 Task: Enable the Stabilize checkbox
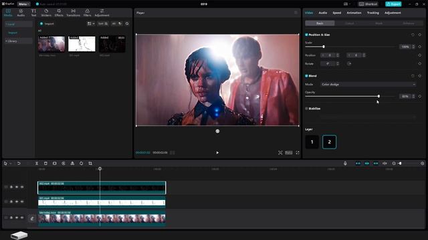coord(306,109)
